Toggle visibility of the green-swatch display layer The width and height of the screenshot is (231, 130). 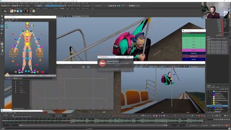(208, 91)
